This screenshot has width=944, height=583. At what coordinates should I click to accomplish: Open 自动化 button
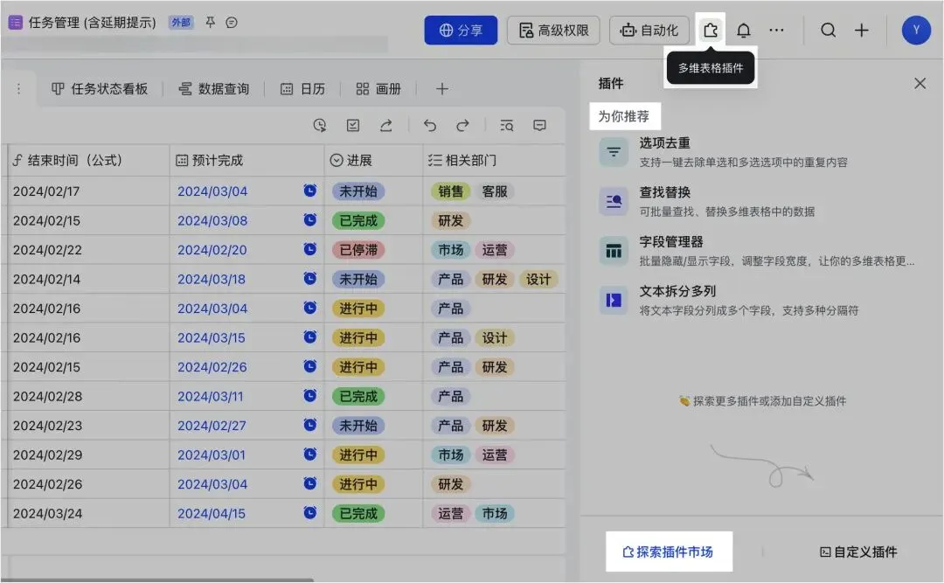tap(649, 30)
